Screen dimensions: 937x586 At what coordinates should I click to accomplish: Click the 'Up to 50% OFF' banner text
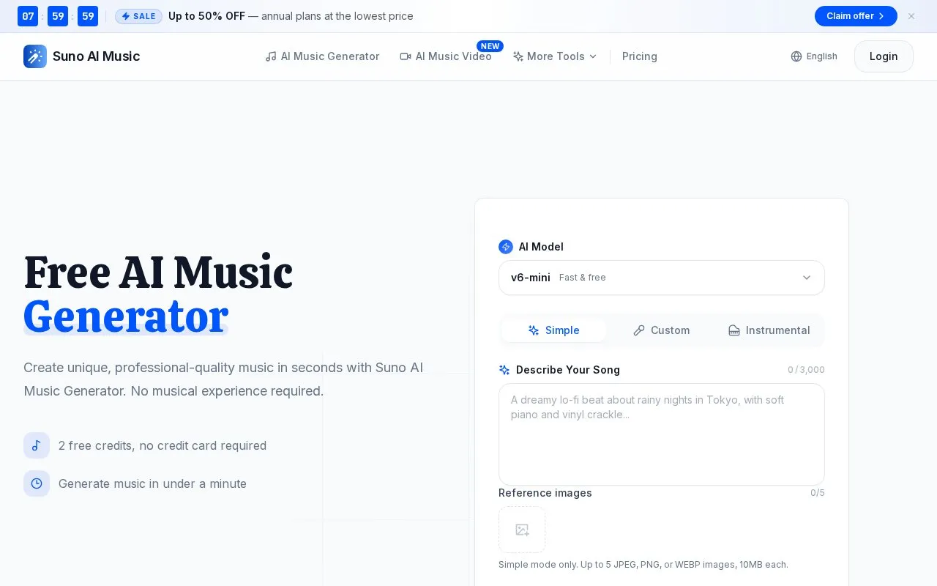[206, 16]
